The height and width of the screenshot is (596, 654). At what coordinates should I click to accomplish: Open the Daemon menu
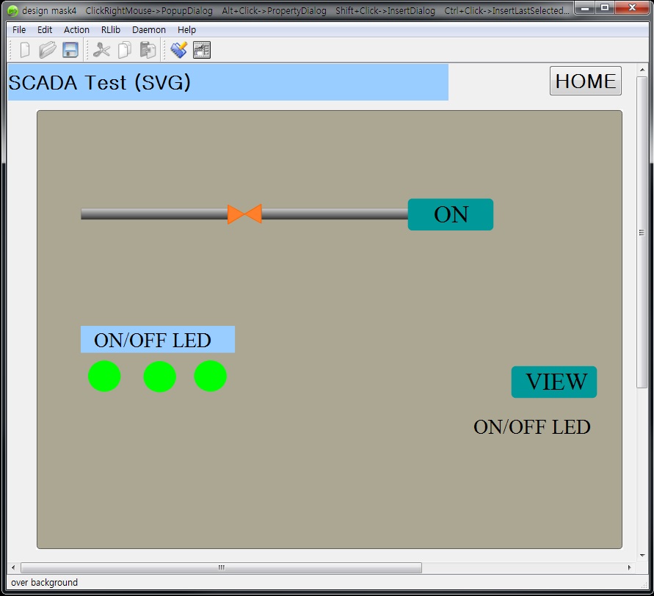[149, 29]
